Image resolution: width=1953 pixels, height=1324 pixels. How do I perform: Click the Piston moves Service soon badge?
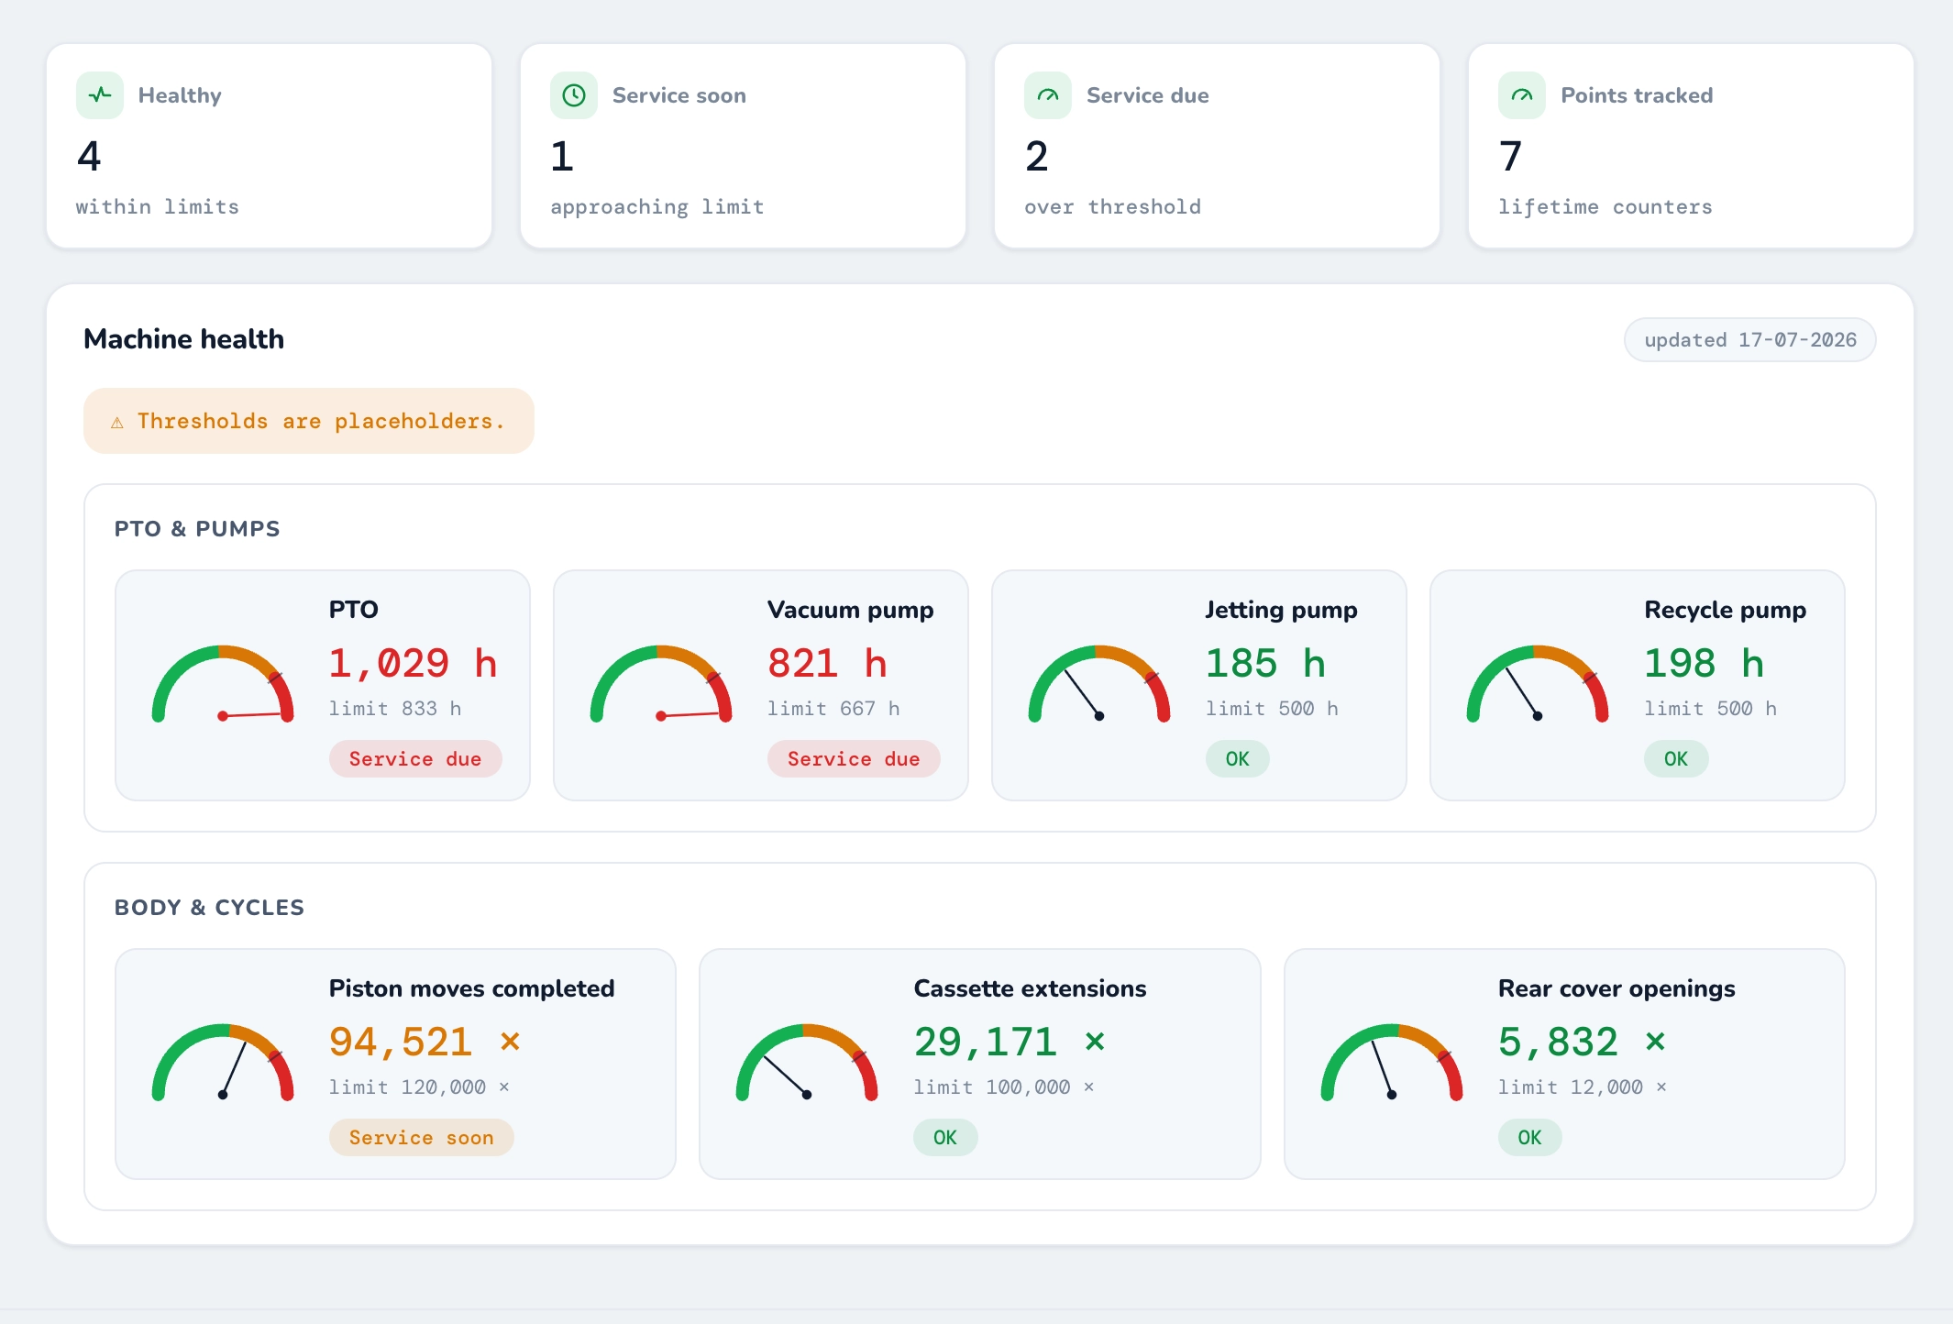[x=422, y=1138]
